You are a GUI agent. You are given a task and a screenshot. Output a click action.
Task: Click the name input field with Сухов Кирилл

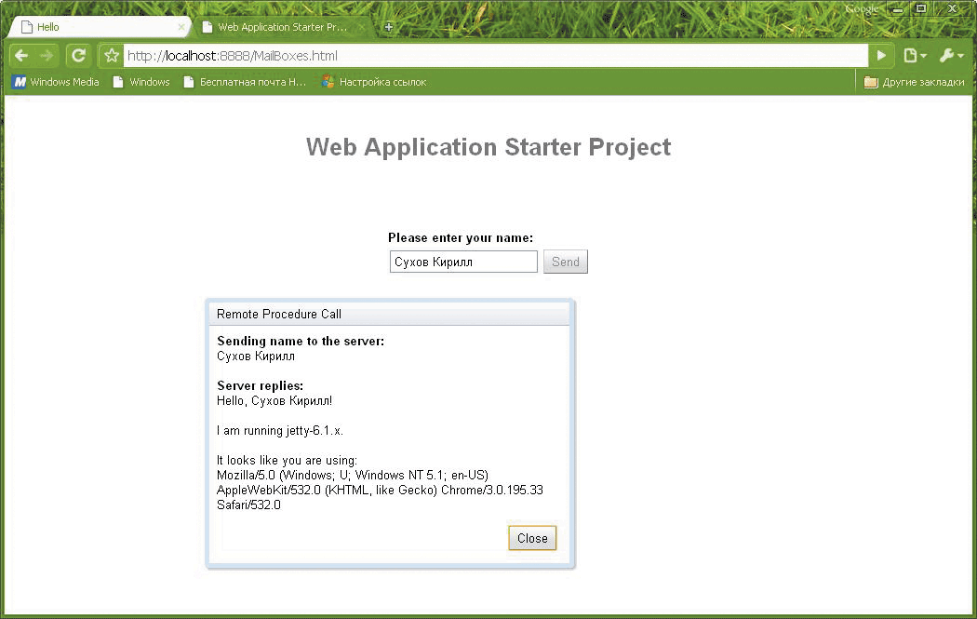[463, 262]
